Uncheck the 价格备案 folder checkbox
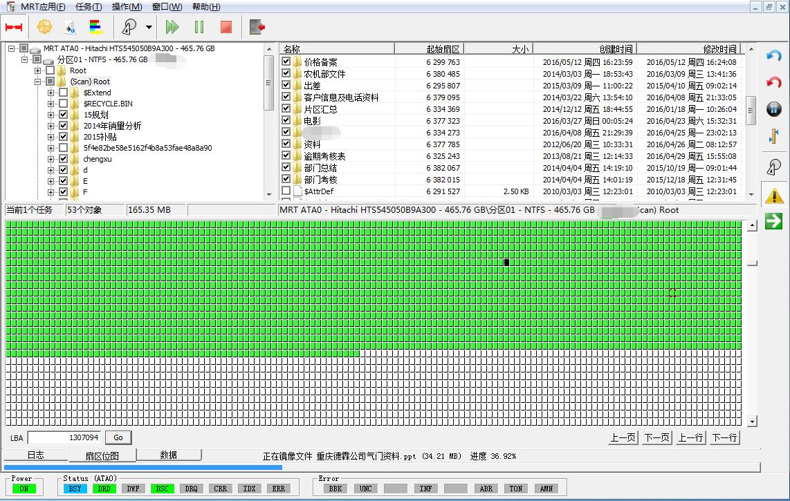The height and width of the screenshot is (501, 790). [x=286, y=62]
